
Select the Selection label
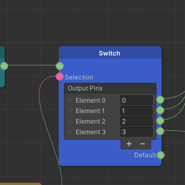coord(79,77)
